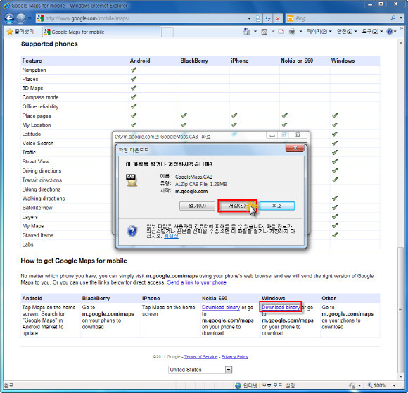Screen dimensions: 408x393
Task: Click Save (저장) button in download dialog
Action: click(237, 206)
